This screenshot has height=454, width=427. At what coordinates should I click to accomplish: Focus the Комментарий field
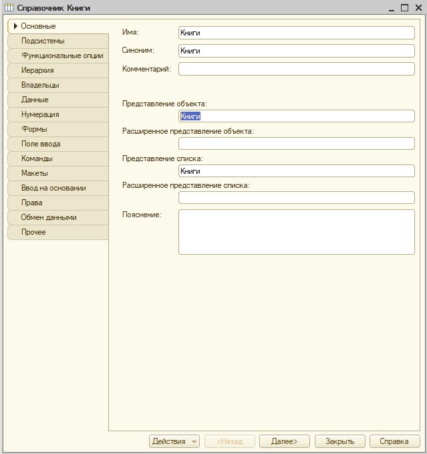tap(297, 69)
